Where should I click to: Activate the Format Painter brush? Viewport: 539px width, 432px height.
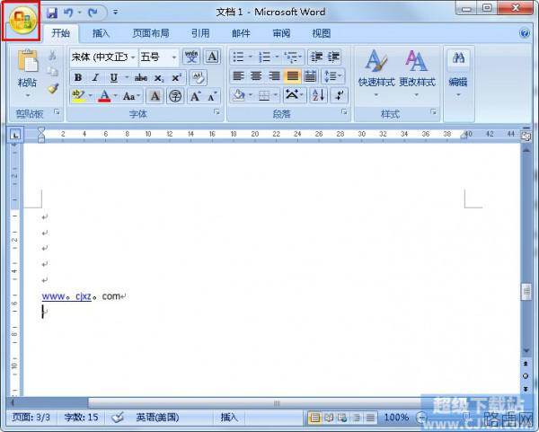[x=53, y=88]
